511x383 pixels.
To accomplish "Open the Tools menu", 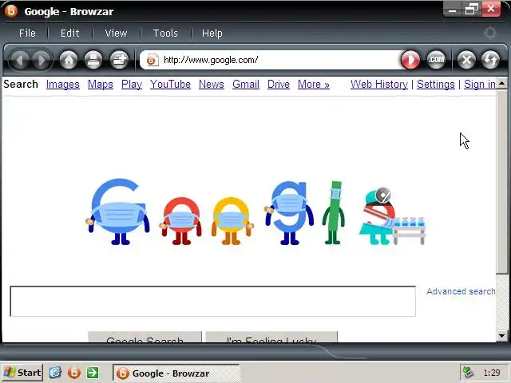I will tap(165, 34).
